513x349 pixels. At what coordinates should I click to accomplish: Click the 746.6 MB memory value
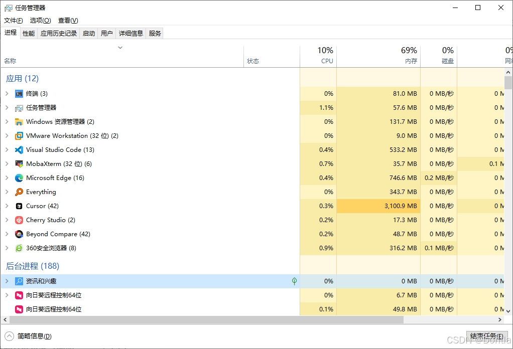click(x=403, y=178)
